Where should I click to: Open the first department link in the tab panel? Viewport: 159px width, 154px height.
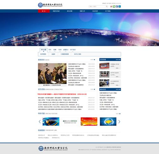click(x=43, y=54)
